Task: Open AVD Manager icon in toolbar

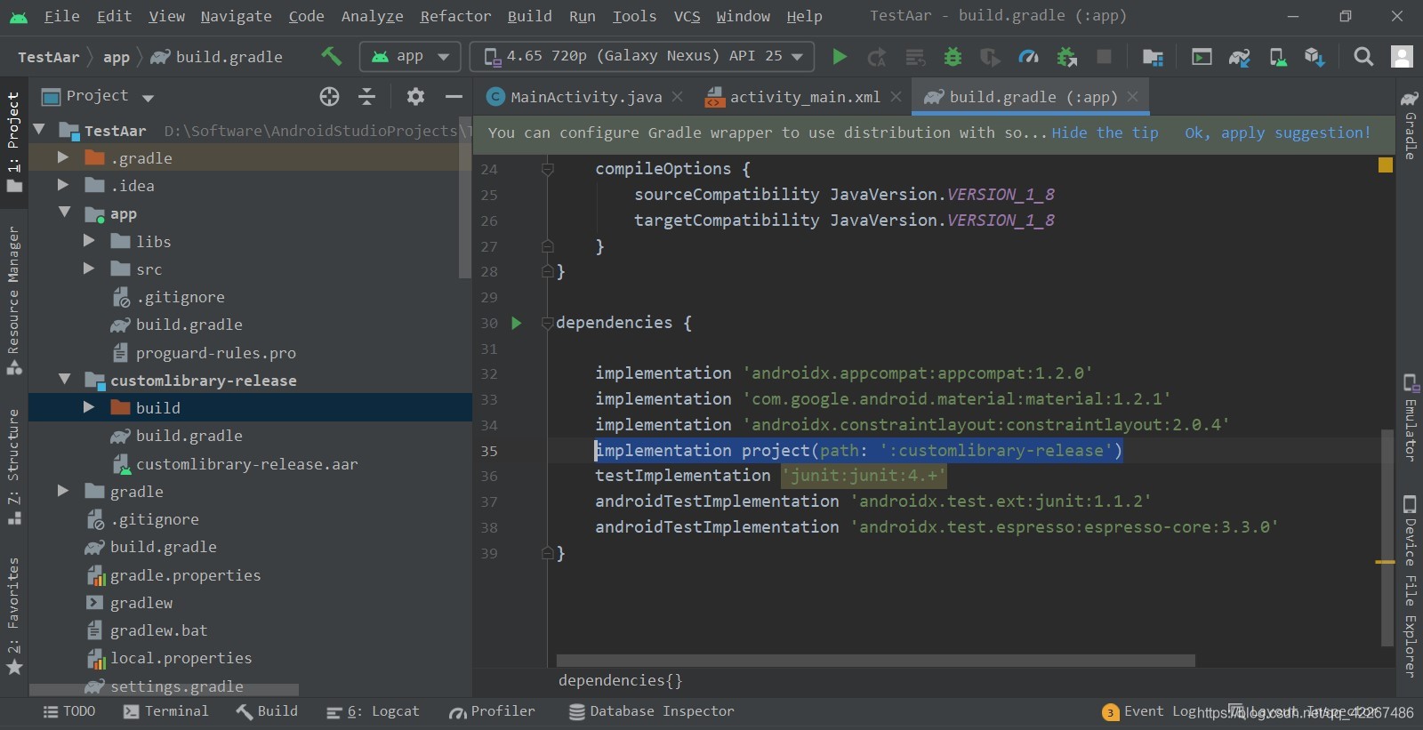Action: coord(1277,57)
